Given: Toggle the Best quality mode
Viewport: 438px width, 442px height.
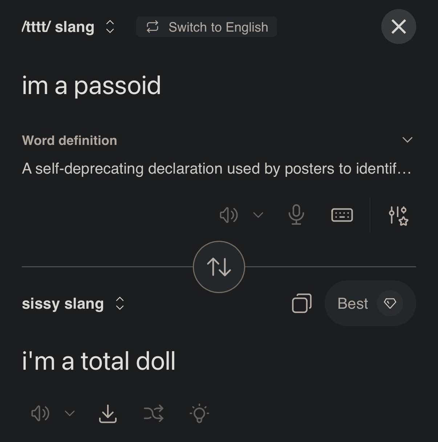Looking at the screenshot, I should (x=370, y=303).
